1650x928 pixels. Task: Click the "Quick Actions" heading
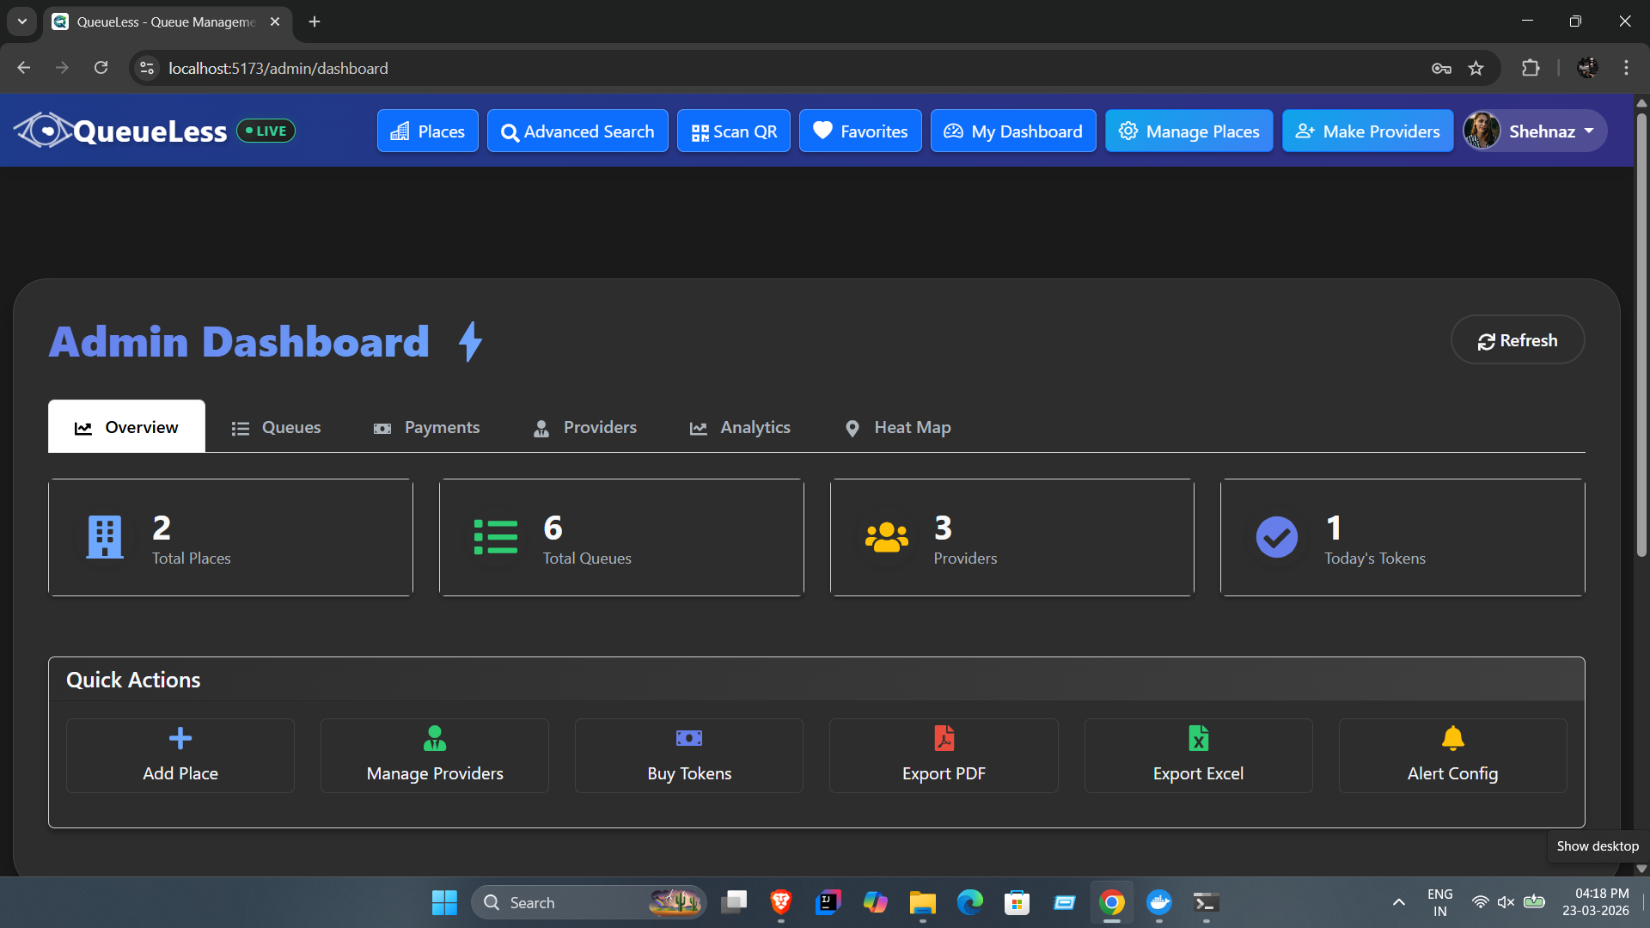click(x=133, y=680)
